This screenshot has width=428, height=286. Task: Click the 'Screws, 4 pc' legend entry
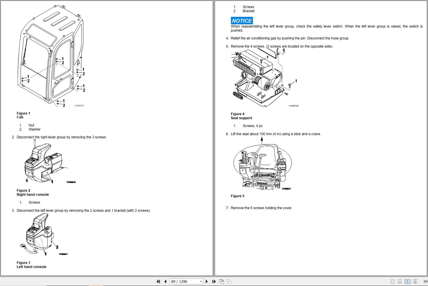pos(253,126)
